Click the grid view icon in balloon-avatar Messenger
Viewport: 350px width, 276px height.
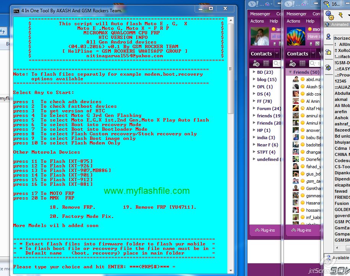(x=302, y=63)
